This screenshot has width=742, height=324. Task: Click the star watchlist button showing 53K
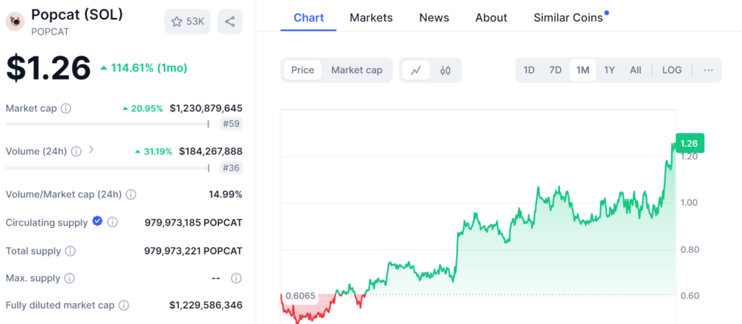pos(188,22)
